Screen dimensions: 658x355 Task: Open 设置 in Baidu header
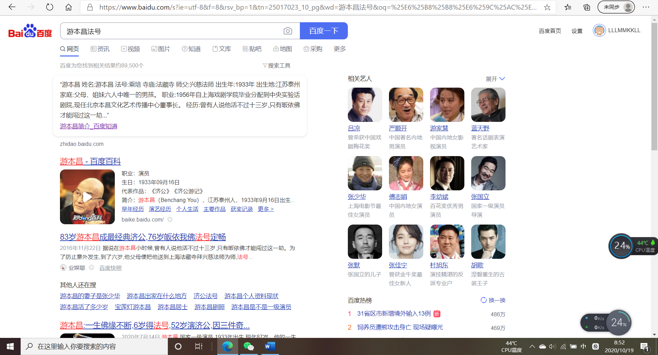click(577, 31)
